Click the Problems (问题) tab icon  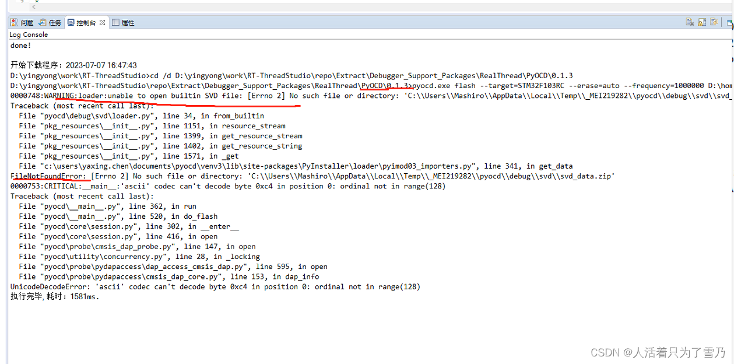[x=13, y=22]
